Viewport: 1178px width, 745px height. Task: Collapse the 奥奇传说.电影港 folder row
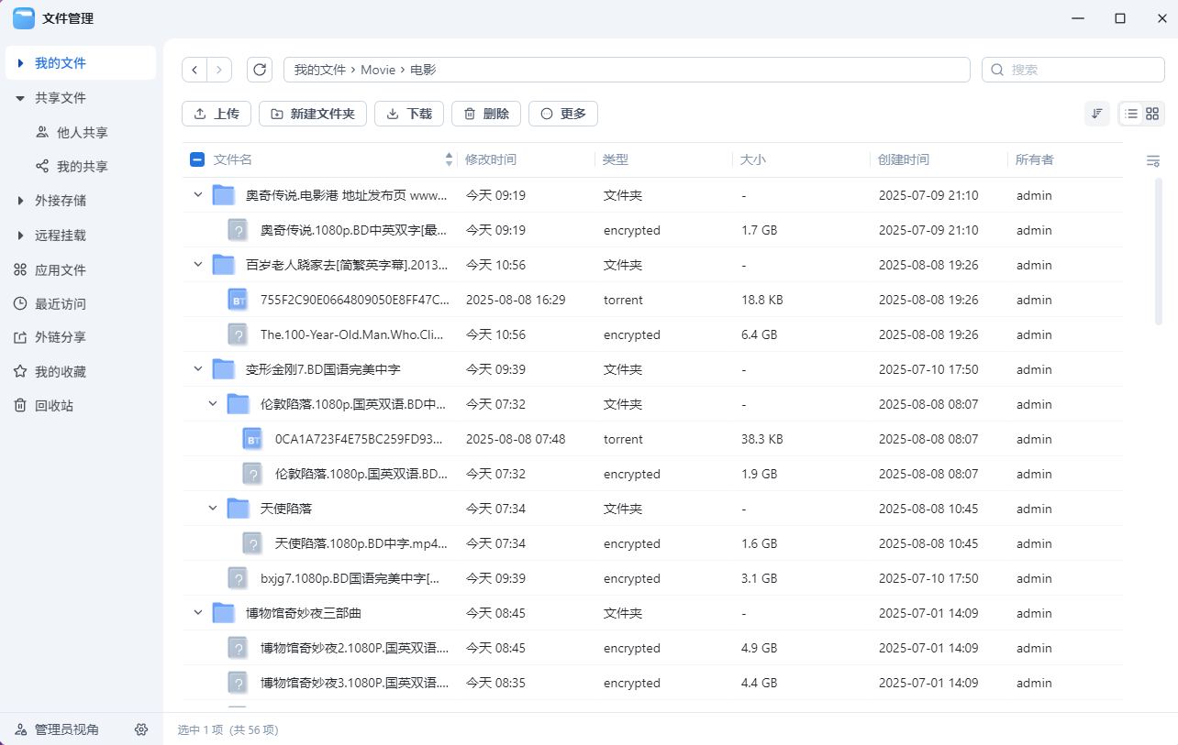click(x=197, y=195)
